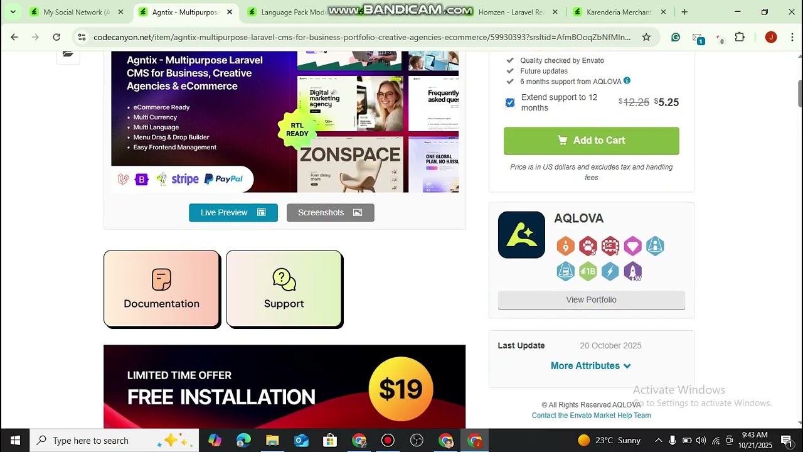This screenshot has height=452, width=803.
Task: Open the weather widget showing 23°C Sunny
Action: pos(609,441)
